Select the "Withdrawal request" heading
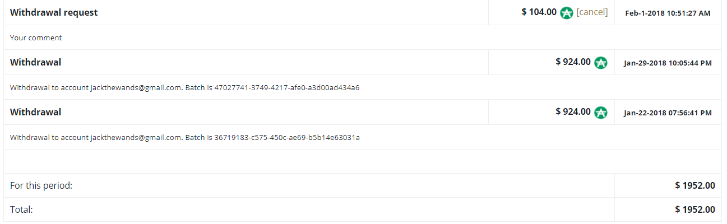Viewport: 727px width, 224px height. (x=54, y=12)
